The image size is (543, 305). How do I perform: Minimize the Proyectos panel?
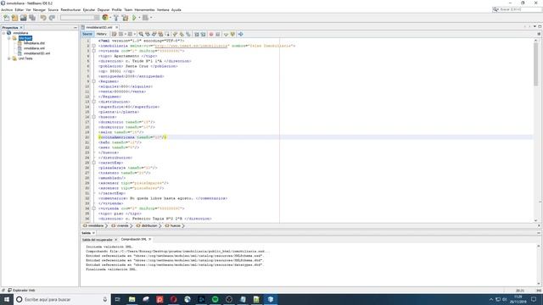76,27
